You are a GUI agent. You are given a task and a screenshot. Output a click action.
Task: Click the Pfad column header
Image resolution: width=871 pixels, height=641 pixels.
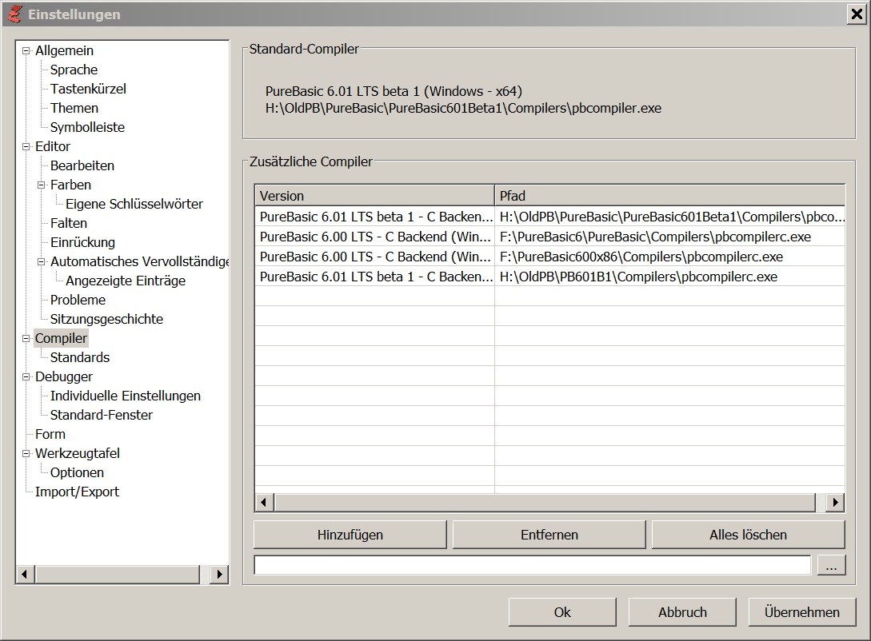[x=670, y=196]
